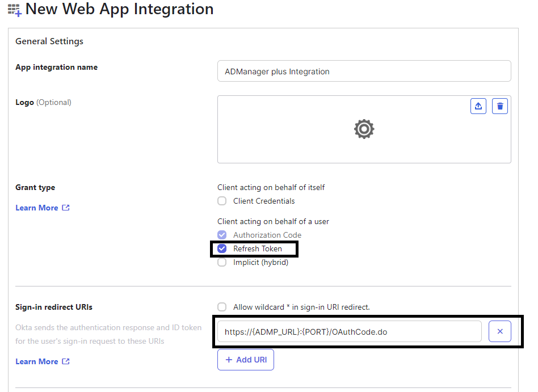
Task: Open Learn More link for Grant type
Action: tap(37, 208)
